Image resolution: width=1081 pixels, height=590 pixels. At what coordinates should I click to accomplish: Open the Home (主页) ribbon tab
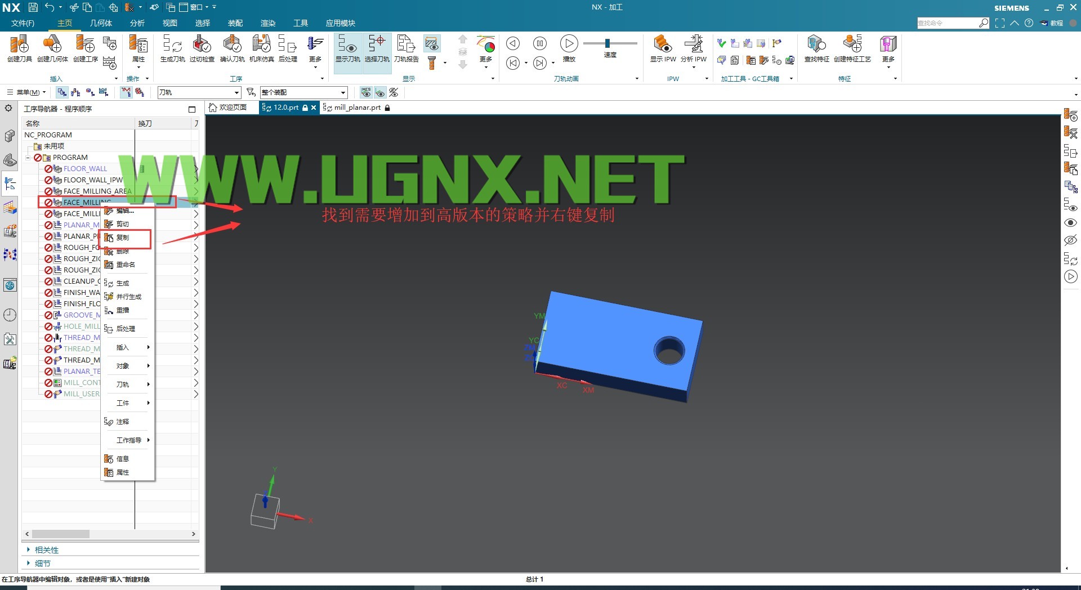[65, 23]
